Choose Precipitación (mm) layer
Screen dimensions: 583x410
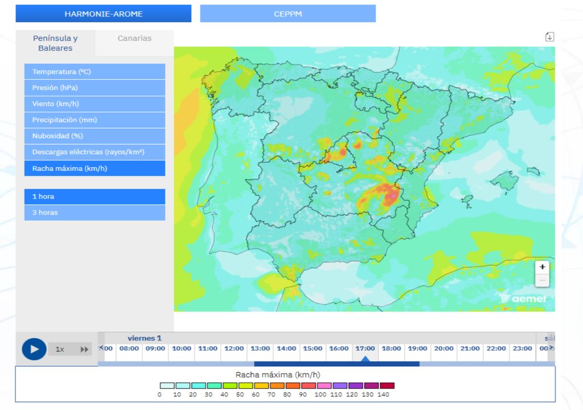click(95, 120)
